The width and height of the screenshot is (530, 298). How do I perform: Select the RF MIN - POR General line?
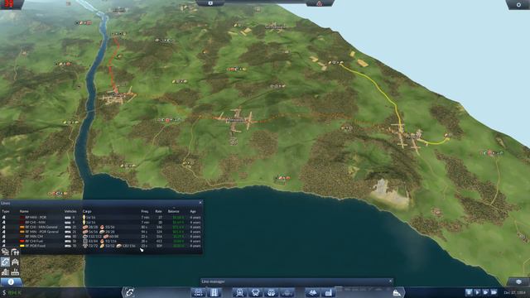[101, 232]
